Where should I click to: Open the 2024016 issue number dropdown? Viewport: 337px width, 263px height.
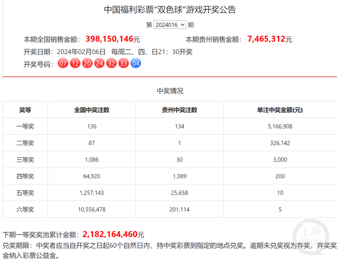coord(170,25)
